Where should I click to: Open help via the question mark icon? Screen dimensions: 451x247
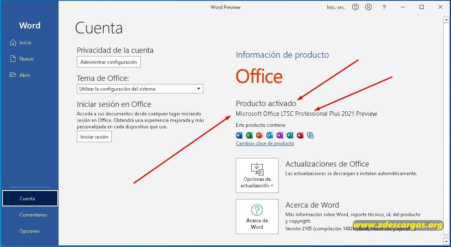[384, 7]
